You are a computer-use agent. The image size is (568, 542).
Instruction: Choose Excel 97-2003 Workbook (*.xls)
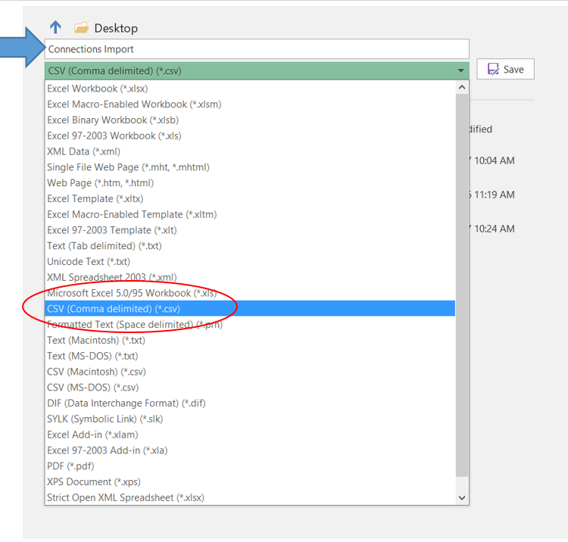[x=114, y=135]
